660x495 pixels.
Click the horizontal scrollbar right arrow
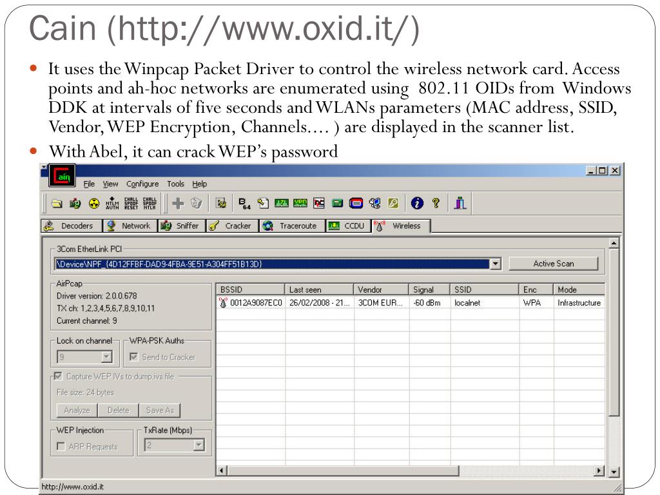pos(599,471)
